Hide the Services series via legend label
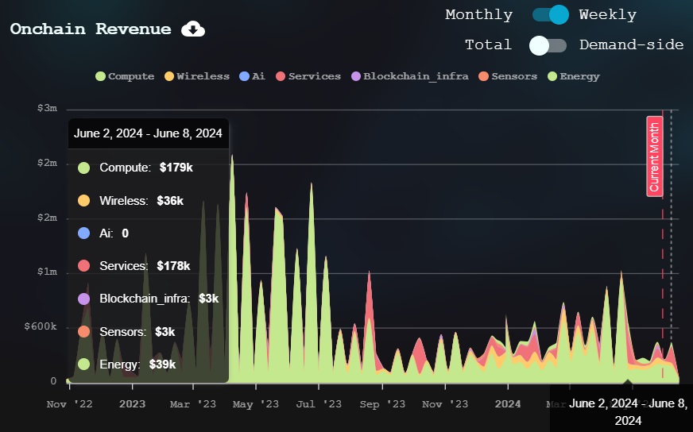Image resolution: width=693 pixels, height=432 pixels. [314, 76]
